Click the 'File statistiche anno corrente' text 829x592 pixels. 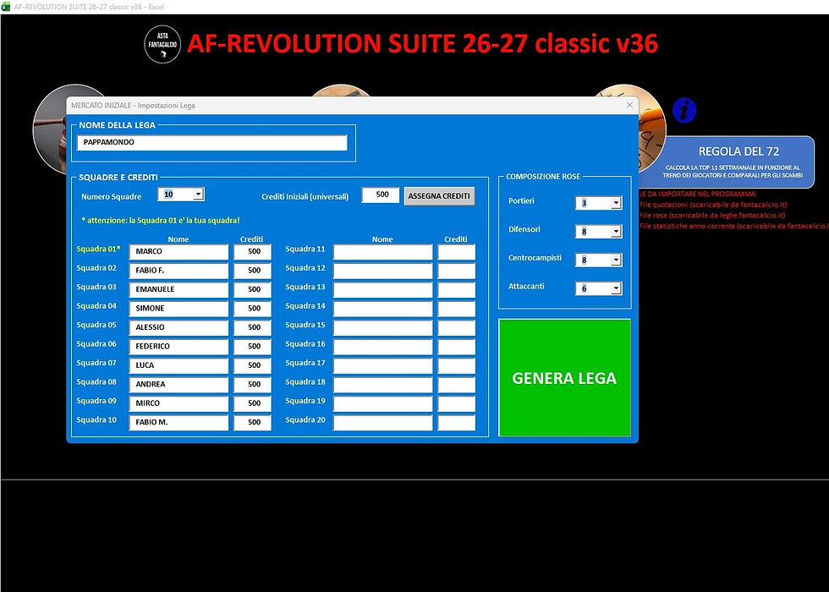click(734, 226)
